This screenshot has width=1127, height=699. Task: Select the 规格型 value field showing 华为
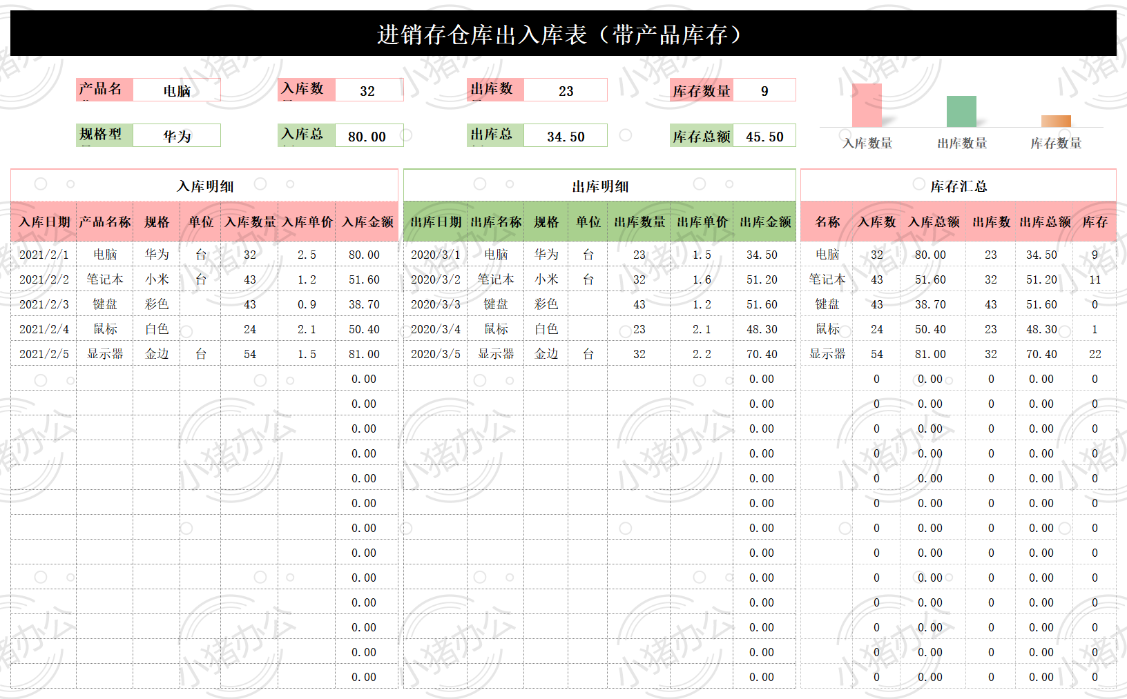[x=177, y=136]
